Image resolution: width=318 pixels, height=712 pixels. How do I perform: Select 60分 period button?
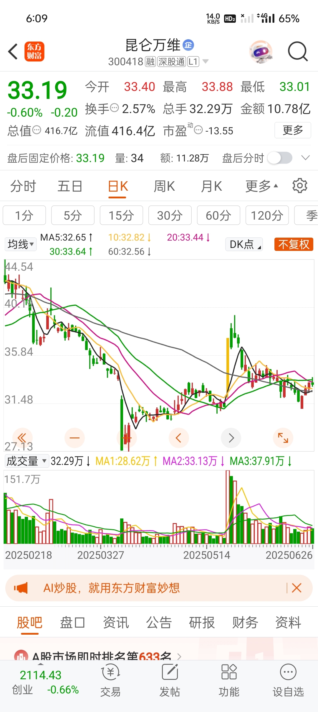tap(218, 215)
